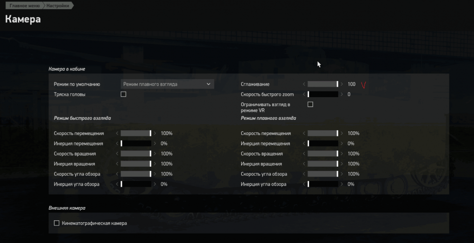Screen dimensions: 474x243
Task: Click the Сглаживание value 100
Action: [352, 84]
